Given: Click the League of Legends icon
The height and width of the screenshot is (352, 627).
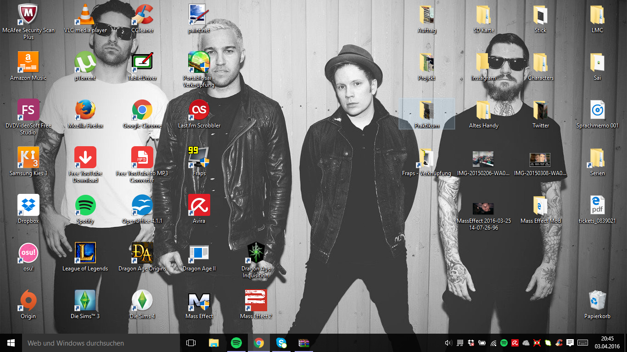Looking at the screenshot, I should click(x=85, y=254).
